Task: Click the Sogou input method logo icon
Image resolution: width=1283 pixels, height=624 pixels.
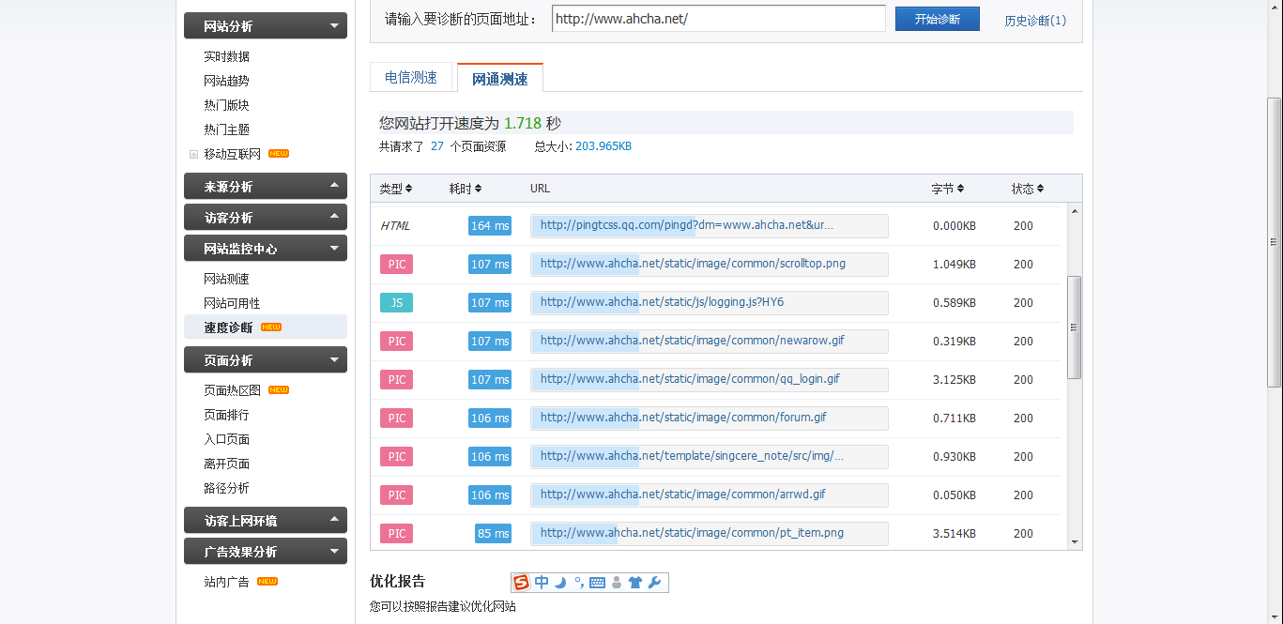Action: point(521,583)
